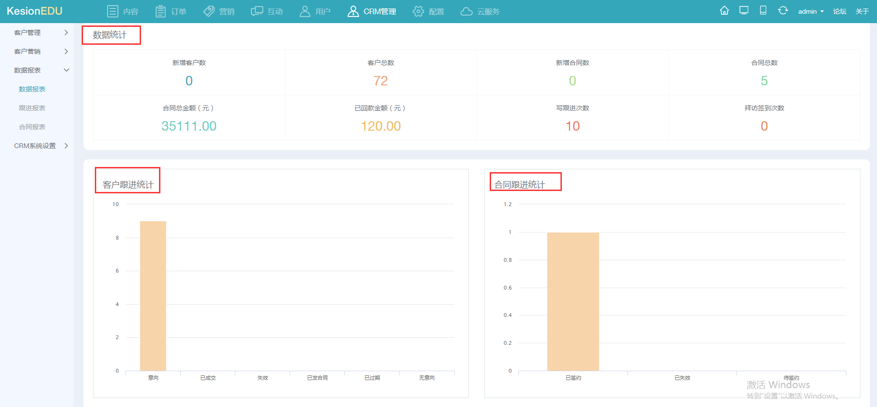Collapse 数据报表 chevron in sidebar
The image size is (877, 407).
click(x=66, y=70)
